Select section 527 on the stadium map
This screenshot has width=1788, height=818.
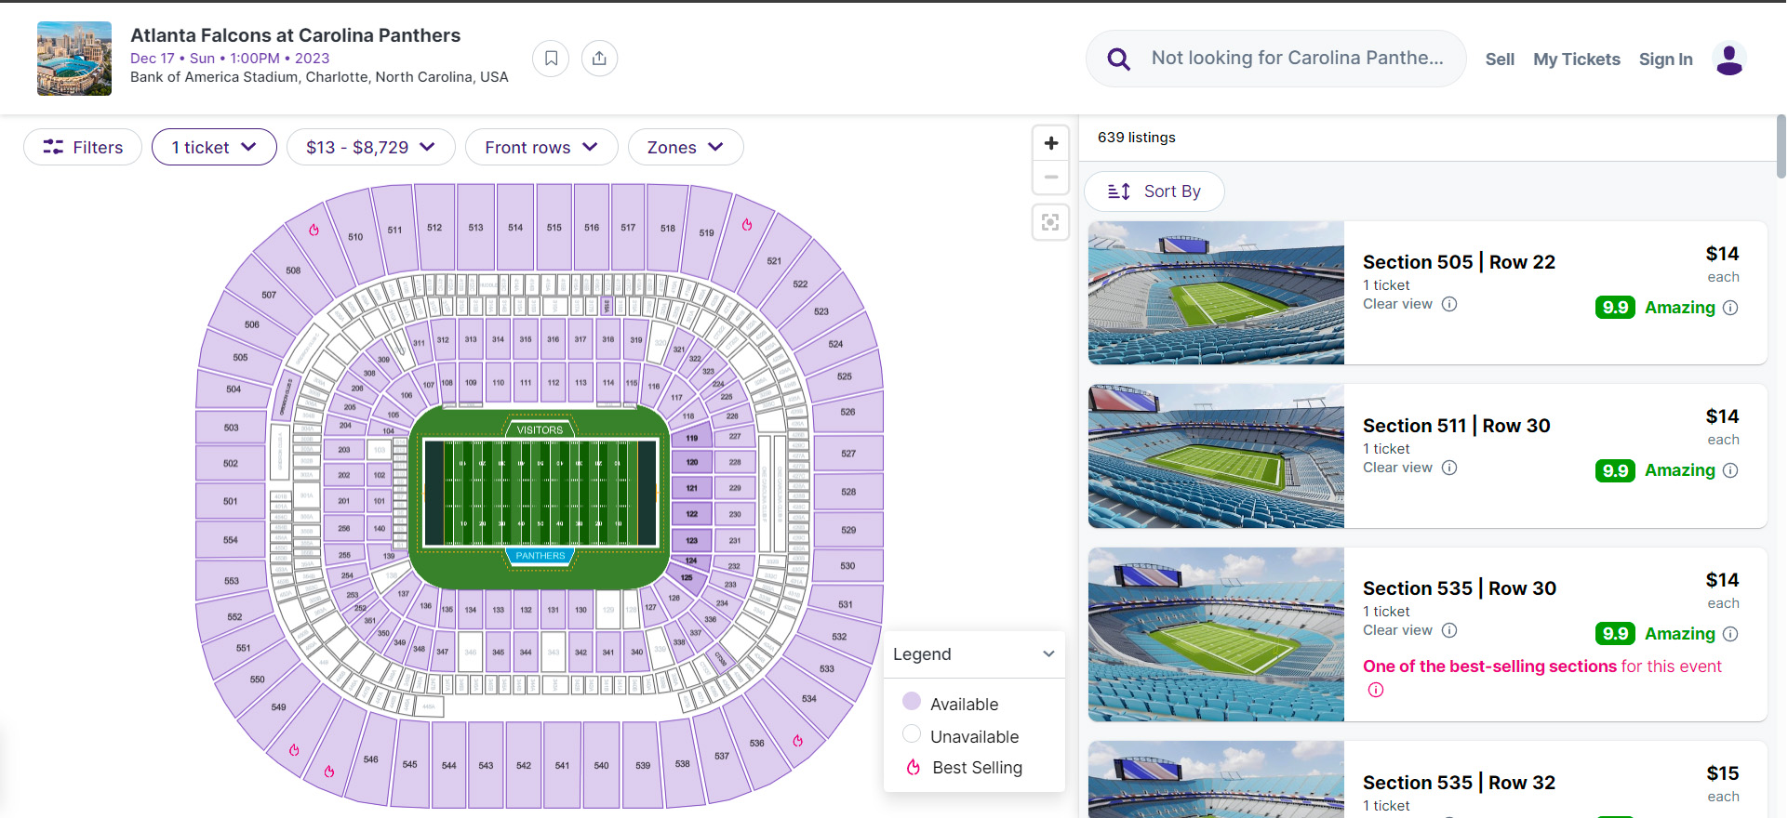[x=847, y=454]
